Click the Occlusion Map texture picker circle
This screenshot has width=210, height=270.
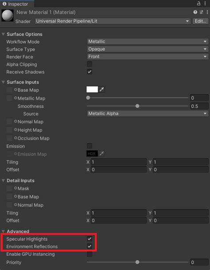[x=16, y=138]
